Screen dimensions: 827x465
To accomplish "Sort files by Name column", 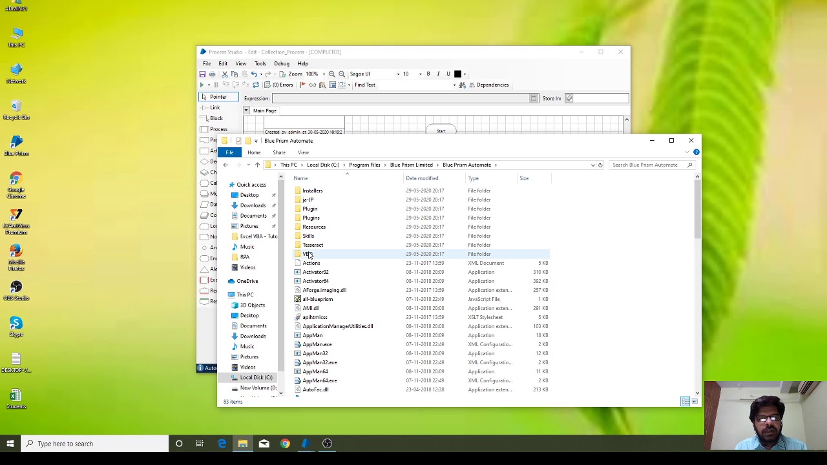I will (300, 178).
